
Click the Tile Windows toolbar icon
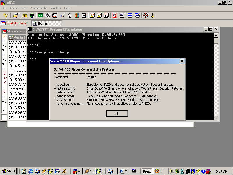(130, 15)
